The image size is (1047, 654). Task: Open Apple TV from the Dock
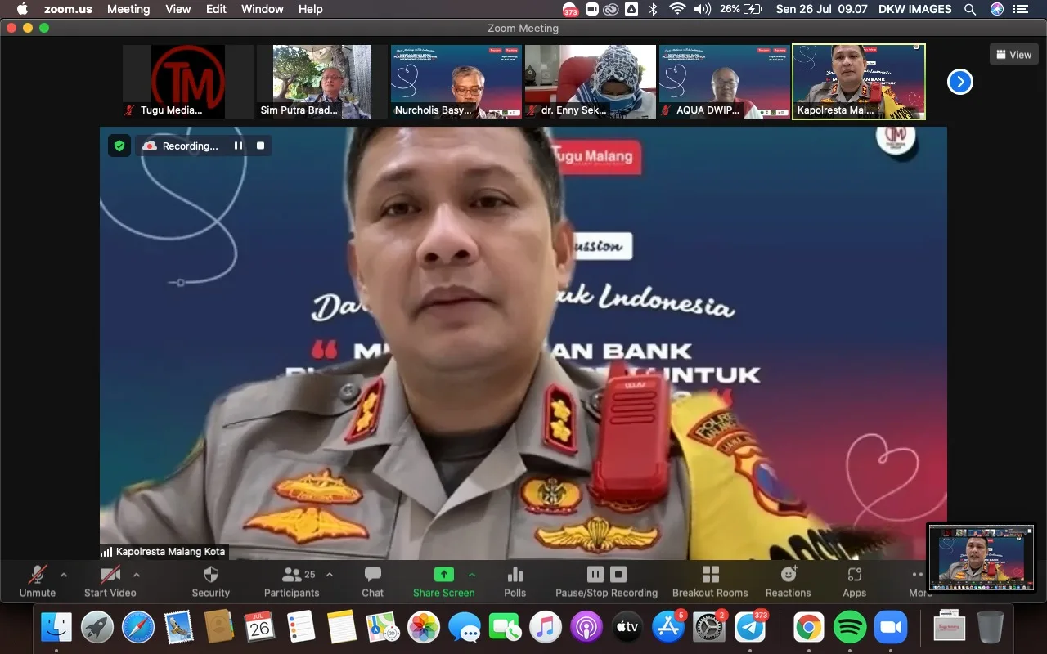(627, 628)
